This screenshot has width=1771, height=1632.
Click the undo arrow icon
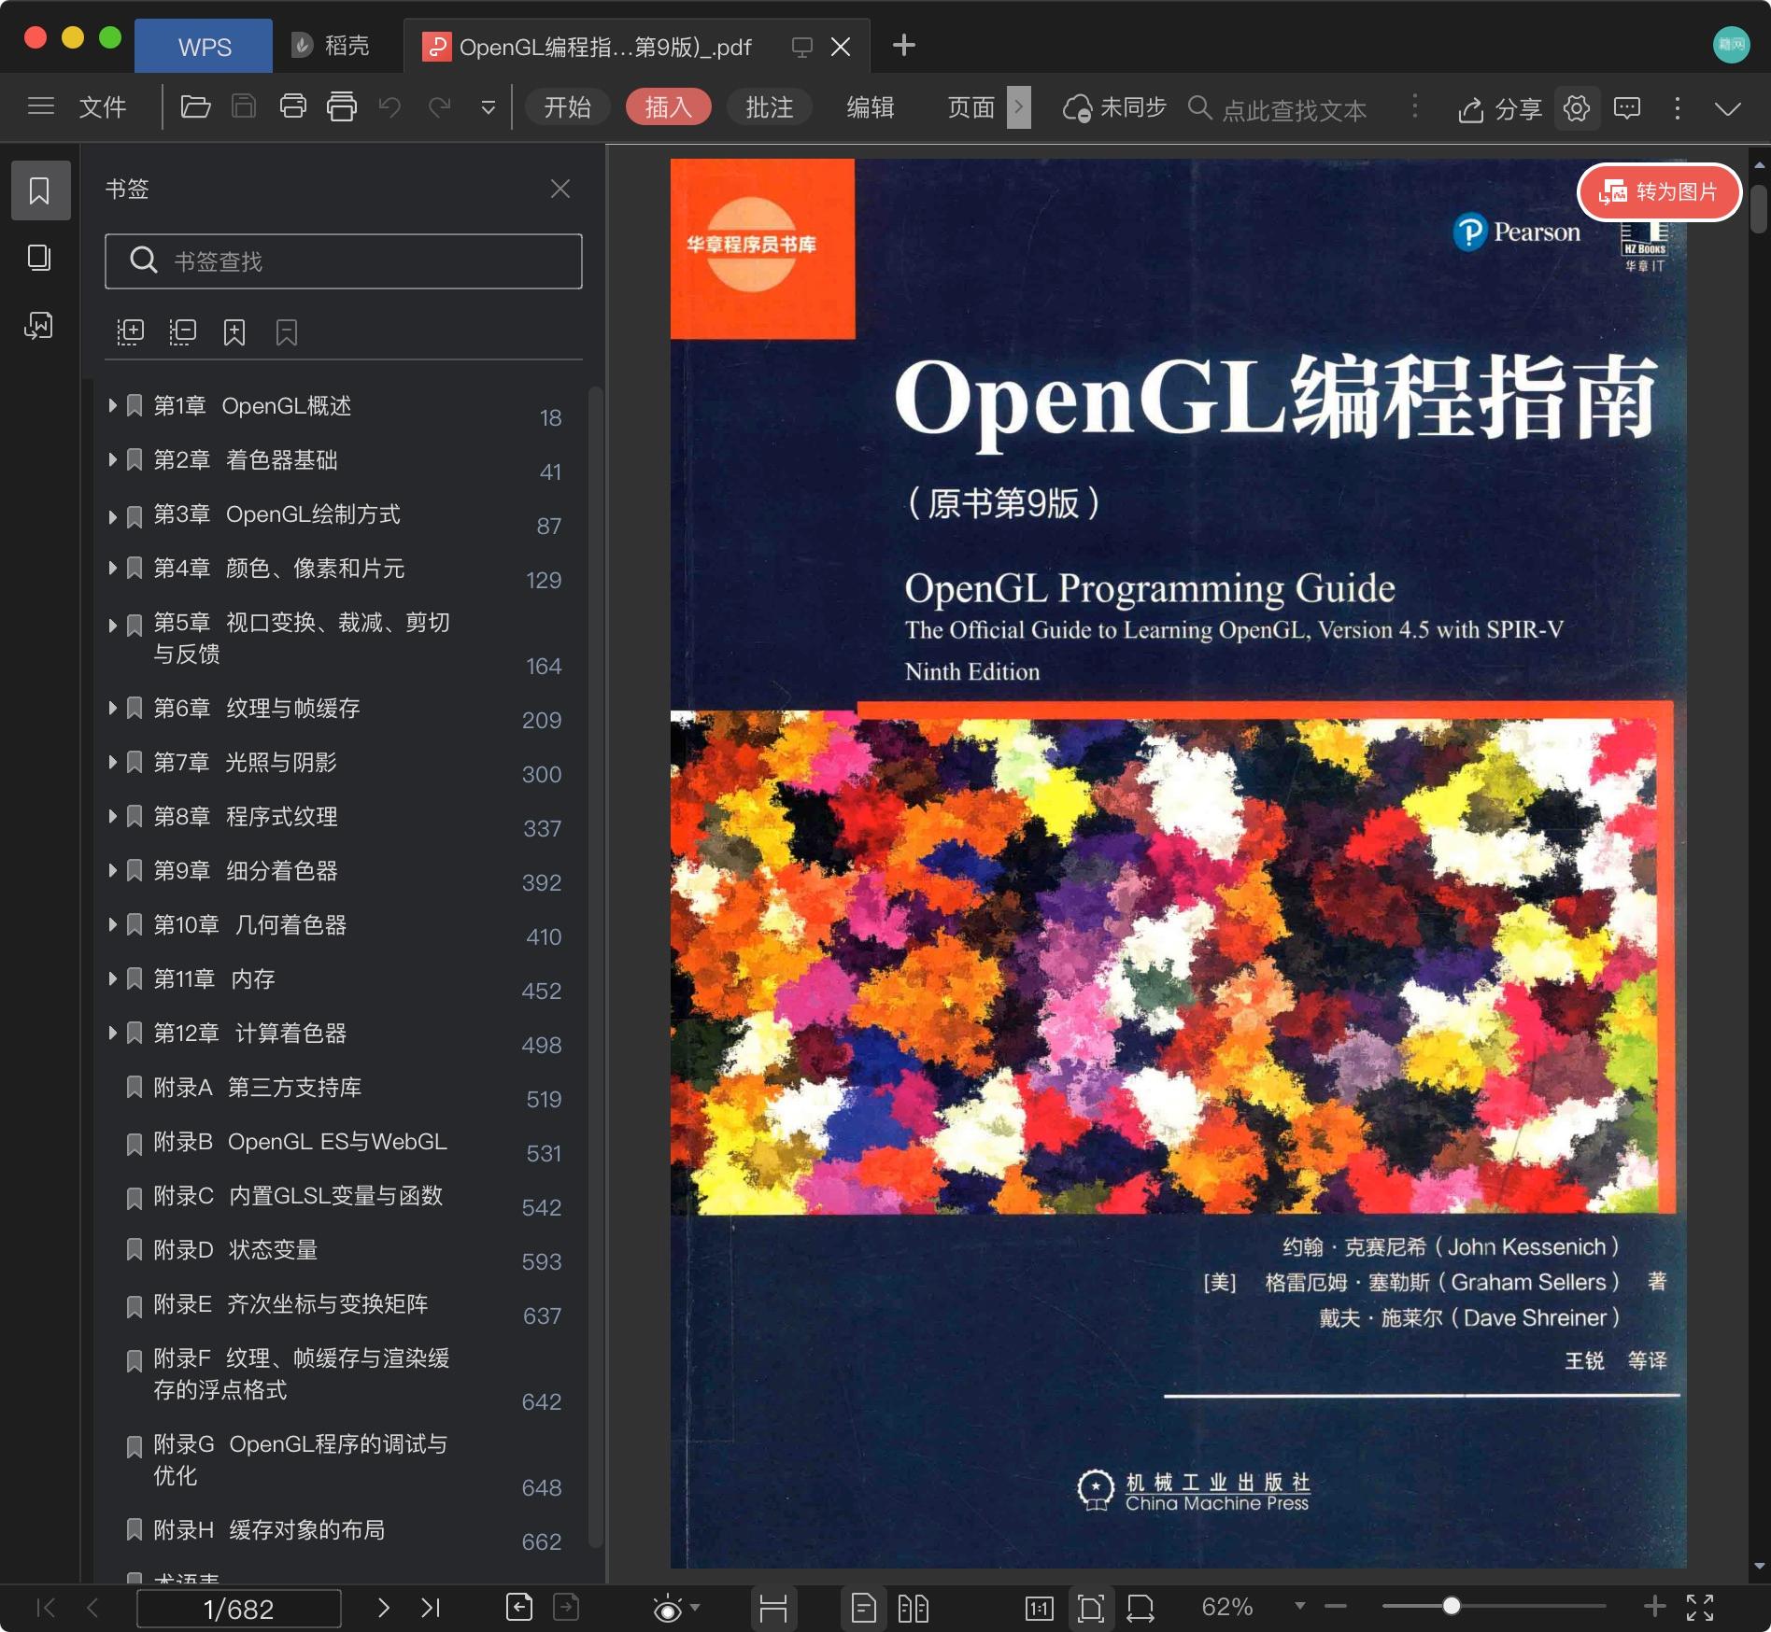tap(390, 107)
